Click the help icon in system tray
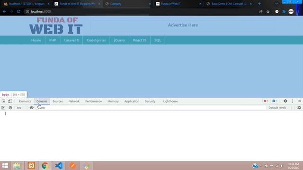 coord(255,166)
